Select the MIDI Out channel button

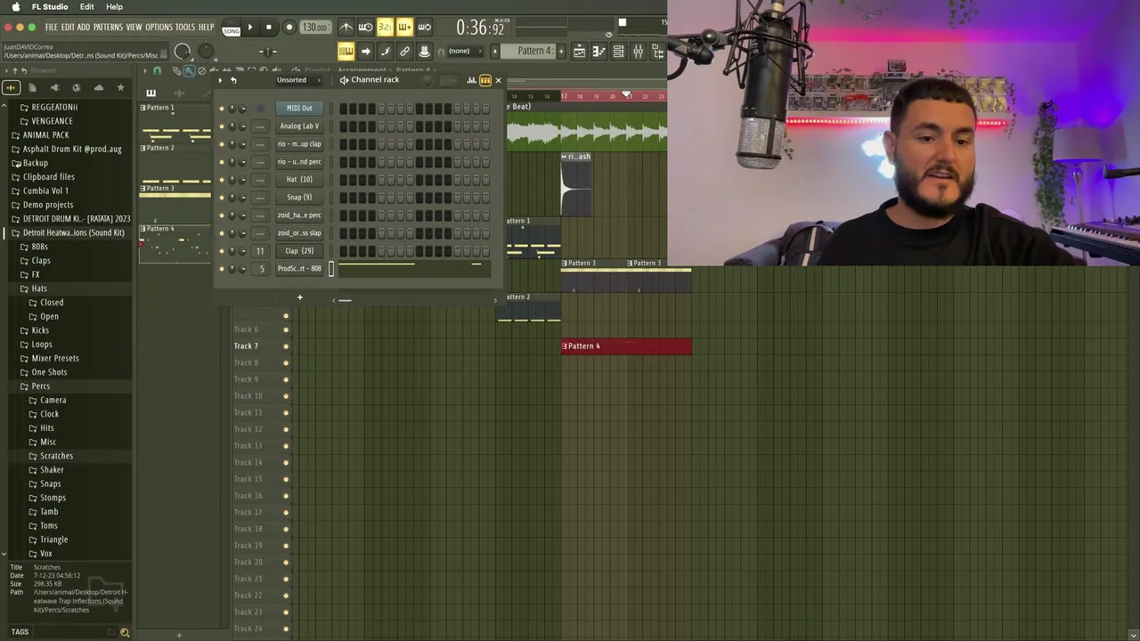299,109
